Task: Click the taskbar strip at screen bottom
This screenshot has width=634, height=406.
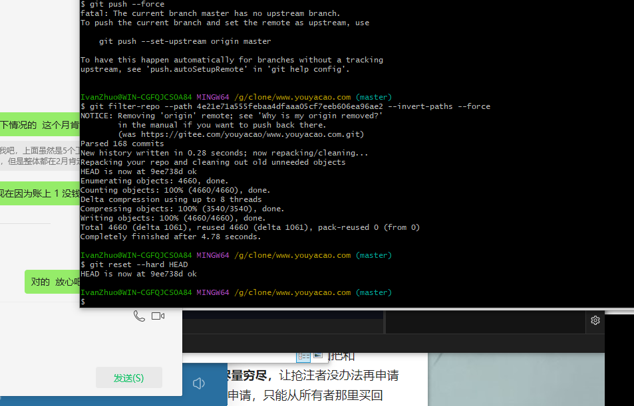Action: tap(317, 404)
